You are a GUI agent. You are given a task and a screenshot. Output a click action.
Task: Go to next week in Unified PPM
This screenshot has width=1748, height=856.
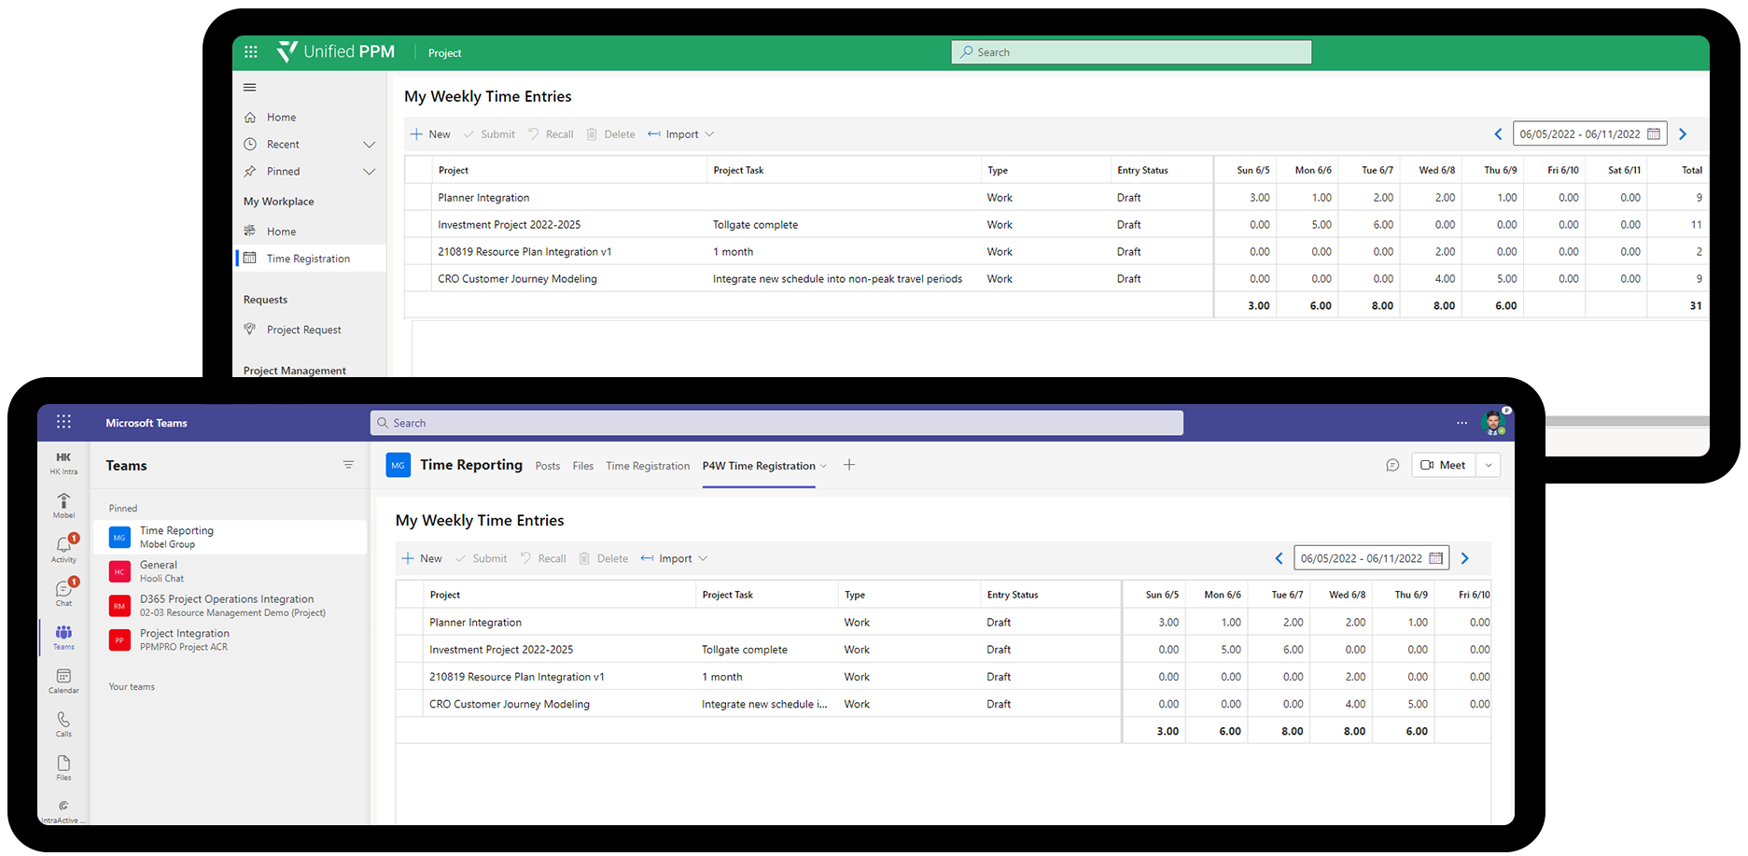tap(1683, 134)
